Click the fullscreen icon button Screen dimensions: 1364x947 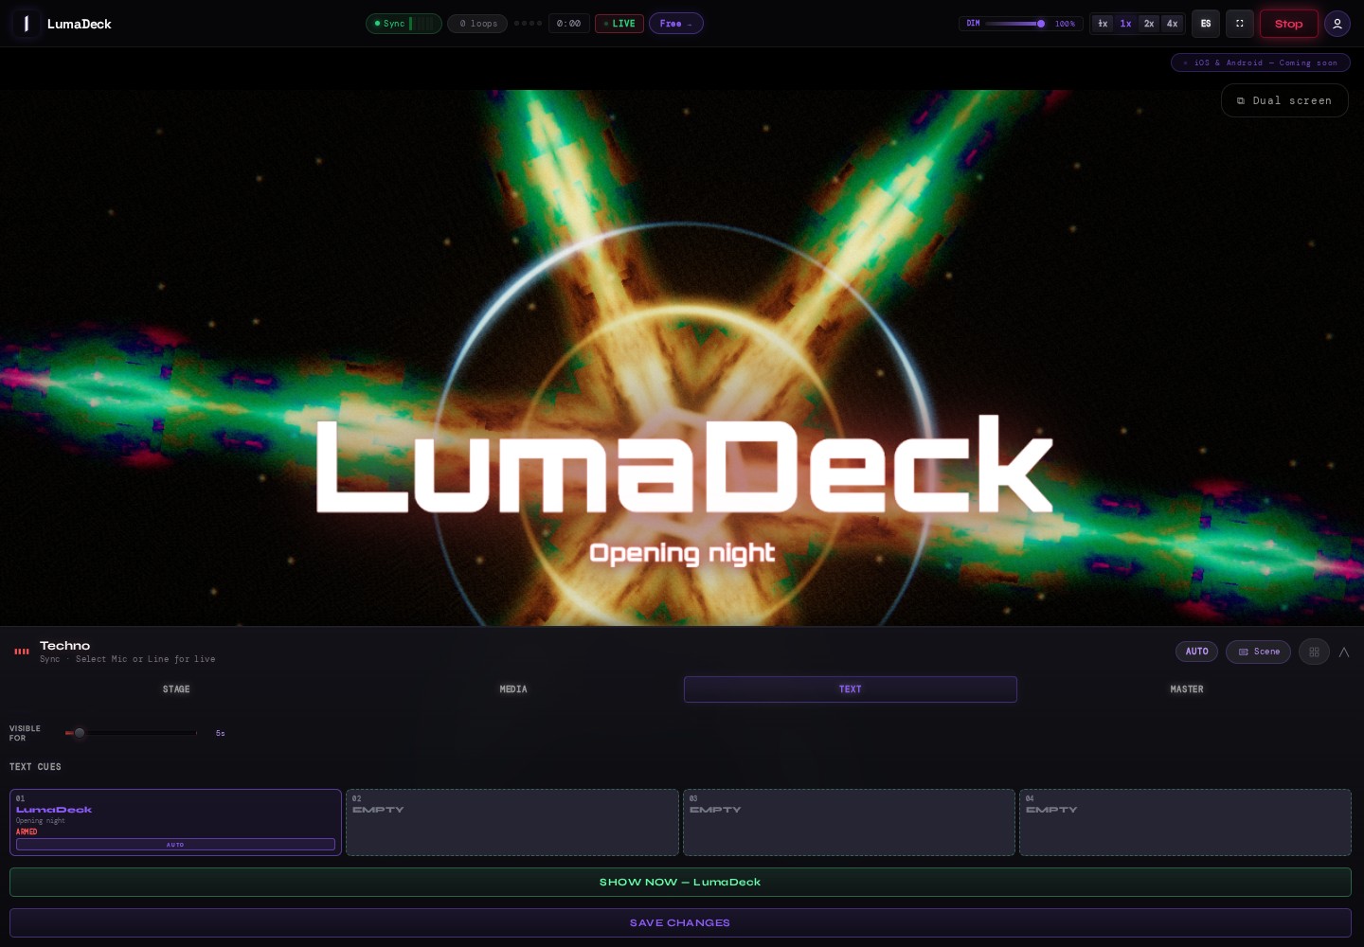coord(1240,24)
